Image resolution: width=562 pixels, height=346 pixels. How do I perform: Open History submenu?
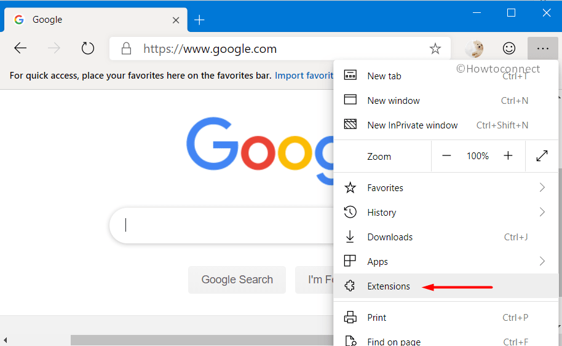coord(446,213)
